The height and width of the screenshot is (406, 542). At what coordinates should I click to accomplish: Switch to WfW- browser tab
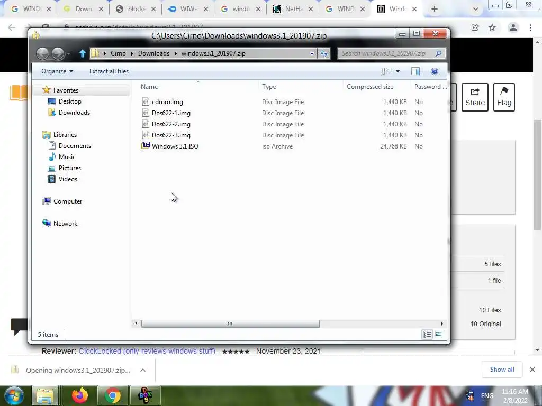[x=188, y=9]
